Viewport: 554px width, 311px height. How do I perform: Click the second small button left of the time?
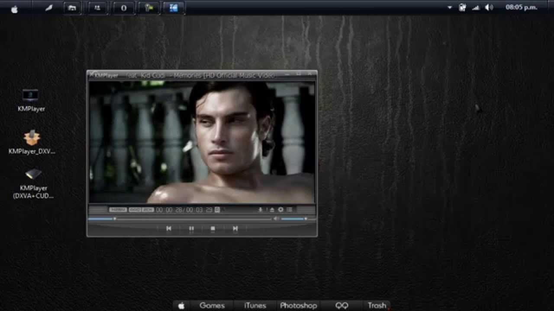(135, 209)
